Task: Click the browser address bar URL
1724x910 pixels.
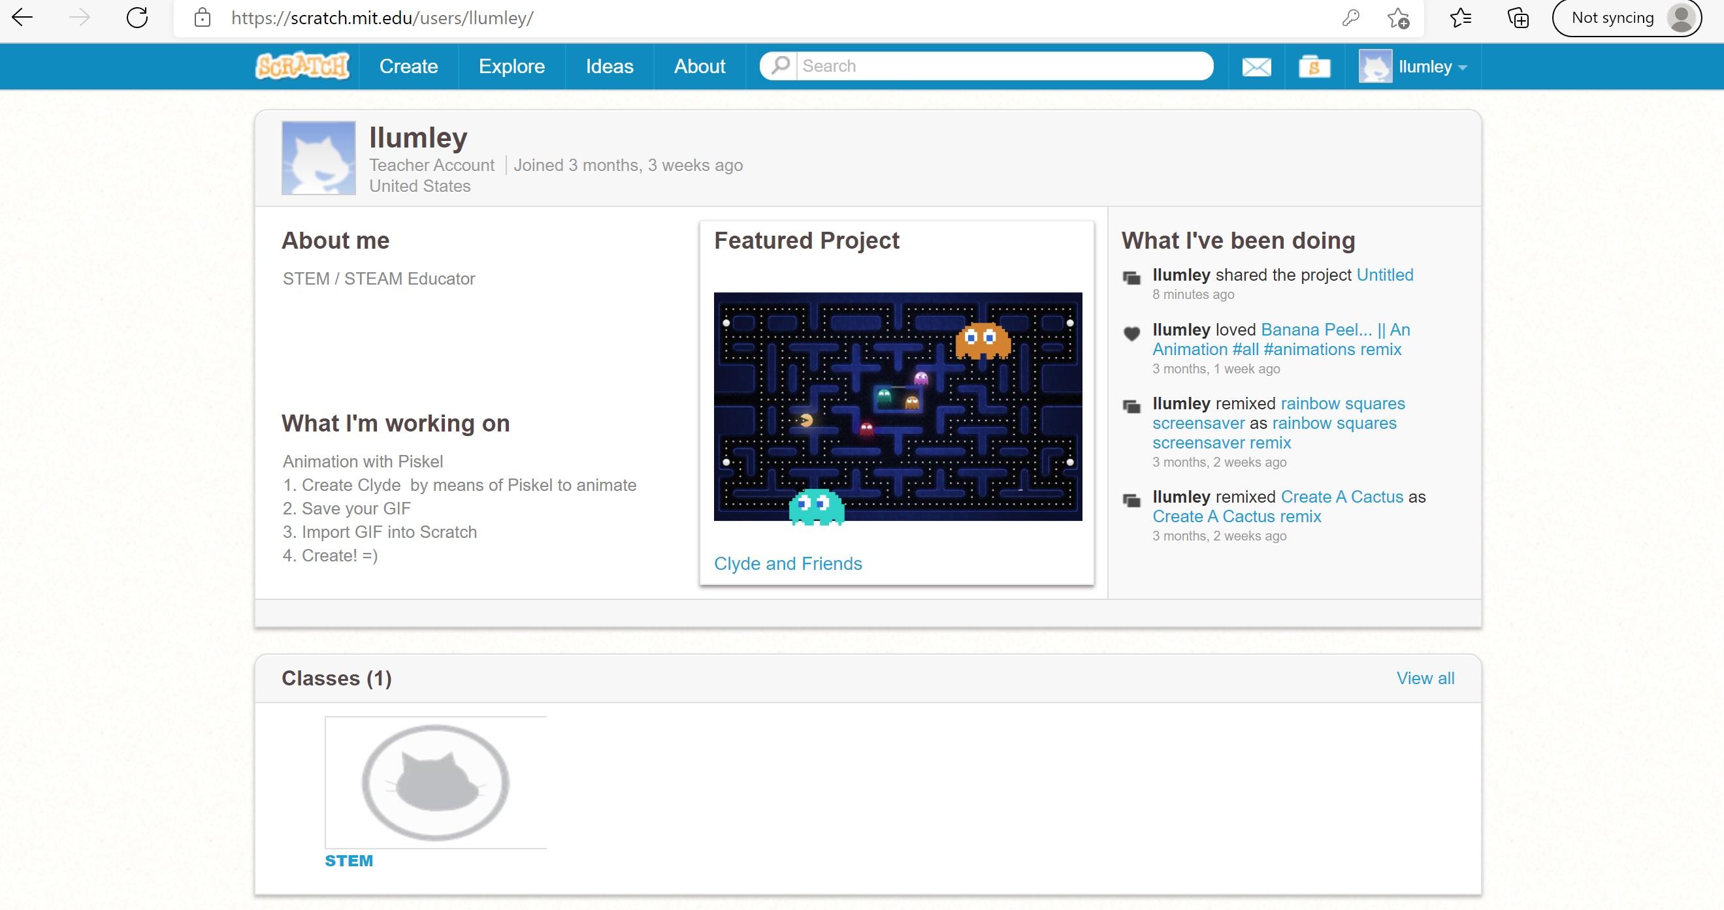Action: pyautogui.click(x=382, y=18)
